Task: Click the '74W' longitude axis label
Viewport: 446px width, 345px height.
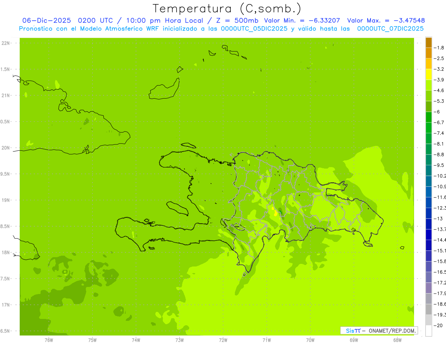Action: pos(136,340)
